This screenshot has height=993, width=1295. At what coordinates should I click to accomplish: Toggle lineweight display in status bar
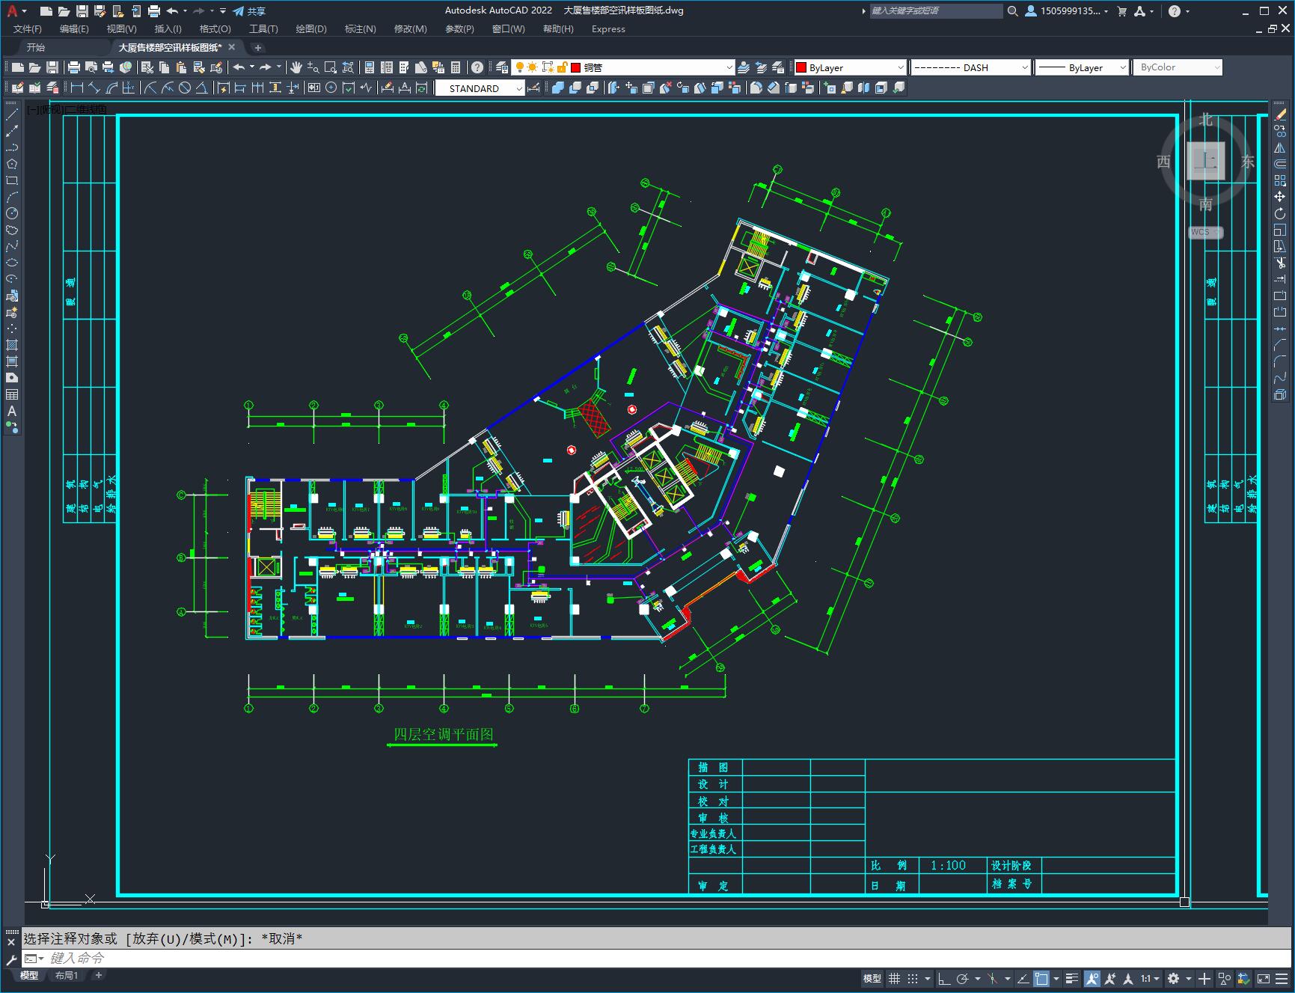point(1071,979)
